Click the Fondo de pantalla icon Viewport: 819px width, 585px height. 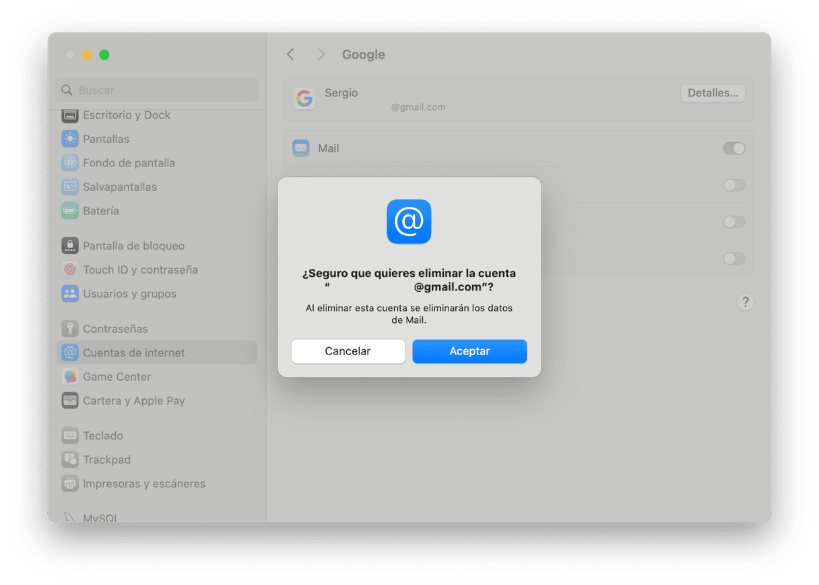pyautogui.click(x=70, y=163)
